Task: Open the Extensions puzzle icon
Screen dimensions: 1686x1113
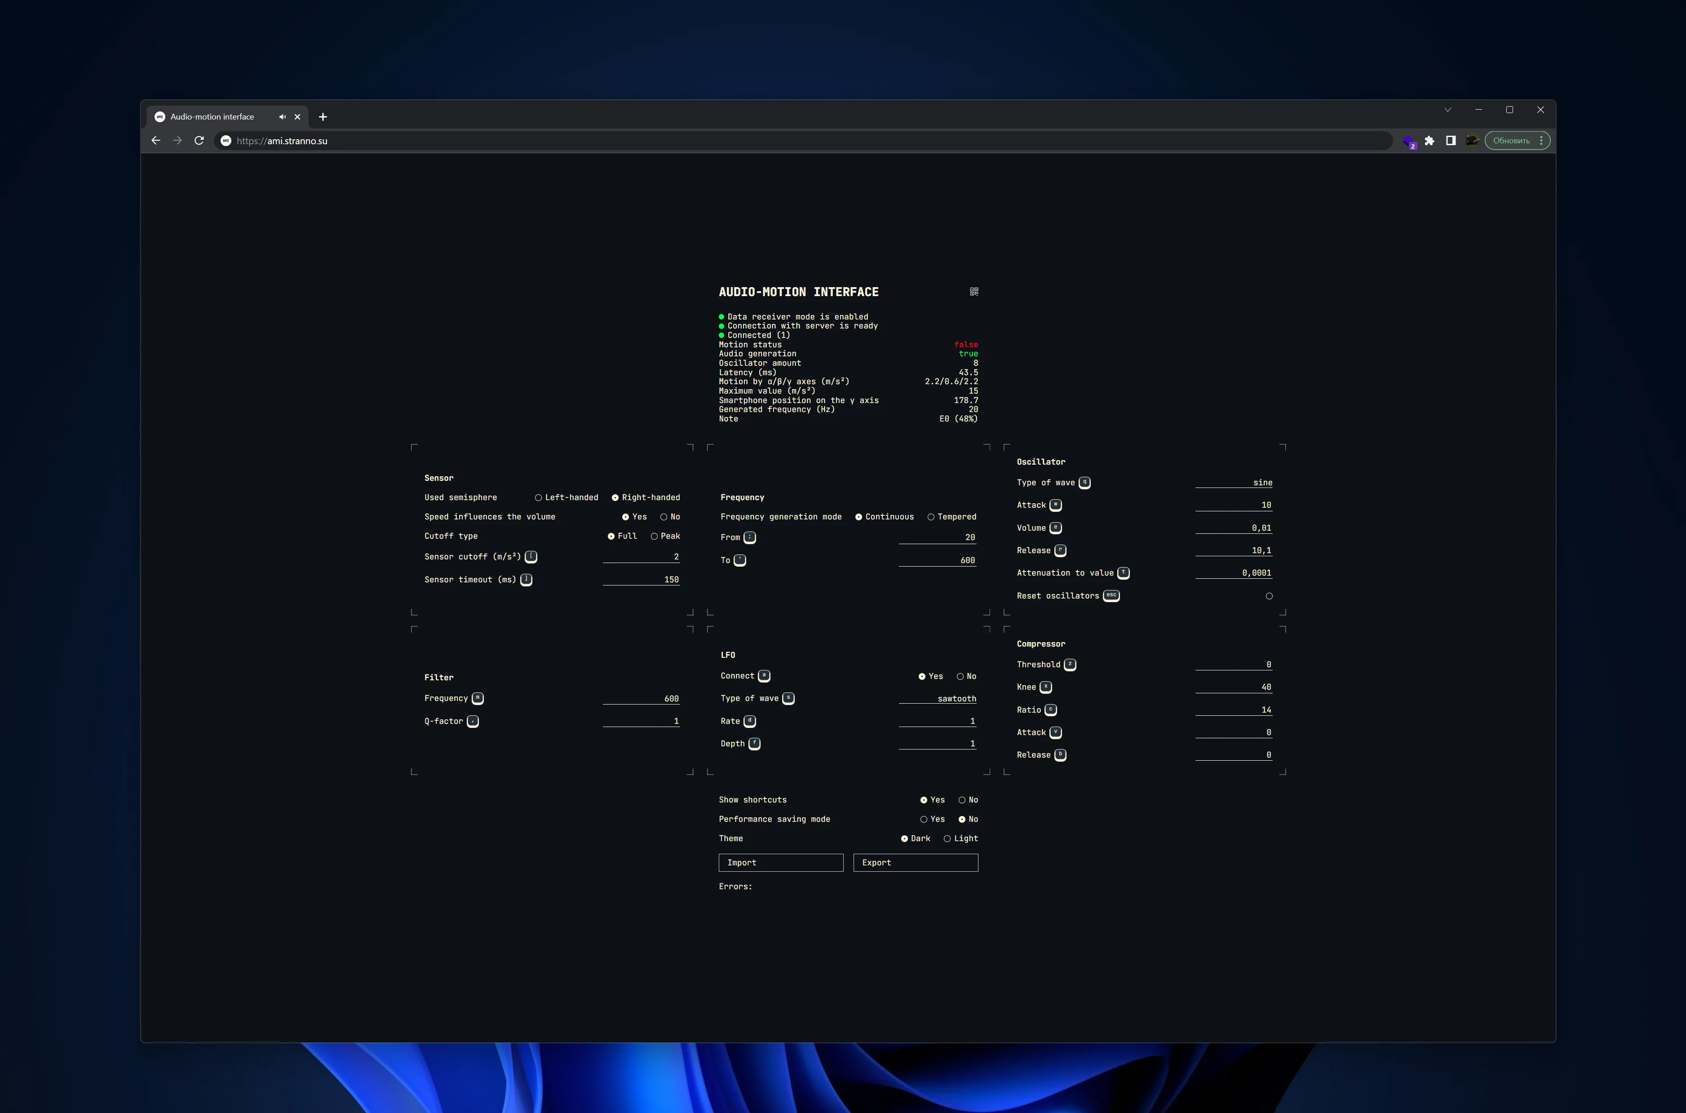Action: click(x=1429, y=141)
